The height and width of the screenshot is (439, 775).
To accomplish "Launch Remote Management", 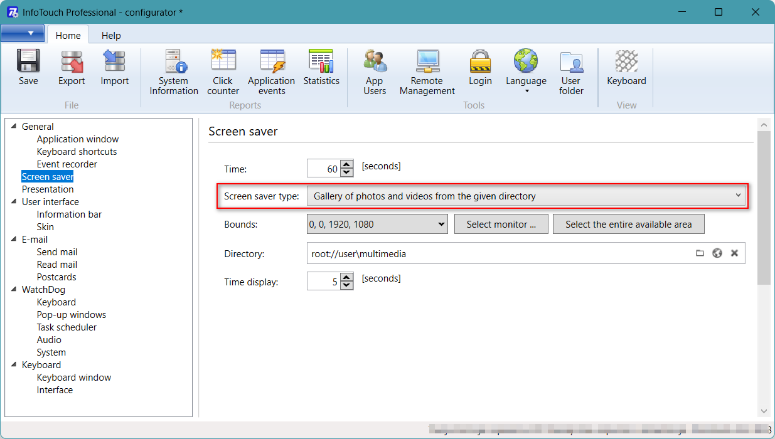I will (x=427, y=72).
